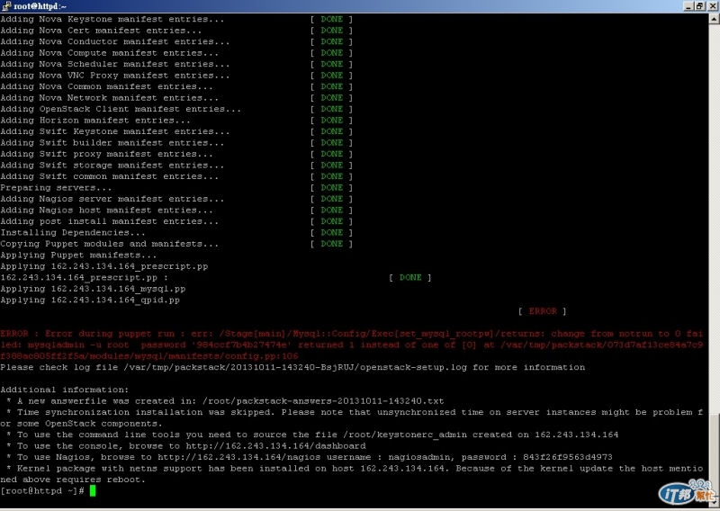The height and width of the screenshot is (511, 720).
Task: Click the 'Preparing servers...' line
Action: 56,188
